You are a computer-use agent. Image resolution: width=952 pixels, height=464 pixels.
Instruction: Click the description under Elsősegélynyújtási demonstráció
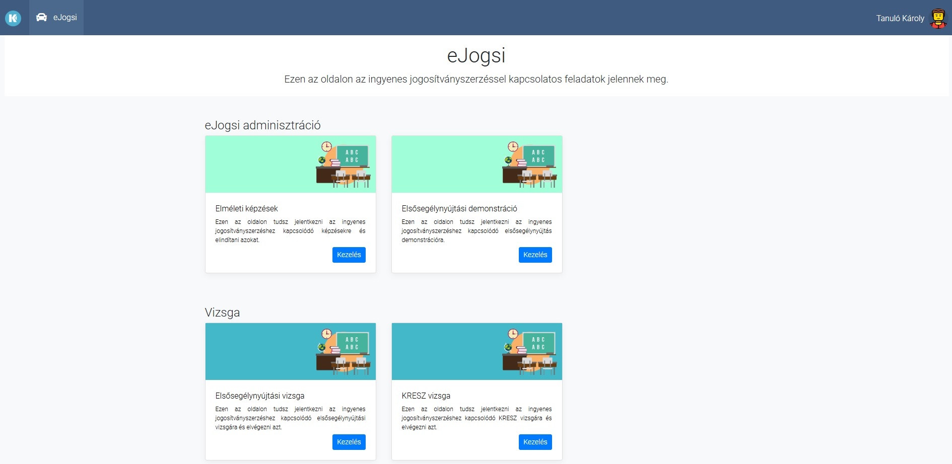(477, 231)
